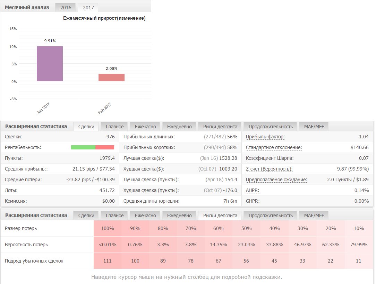
Task: Select the 2017 monthly analysis tab
Action: click(x=88, y=7)
